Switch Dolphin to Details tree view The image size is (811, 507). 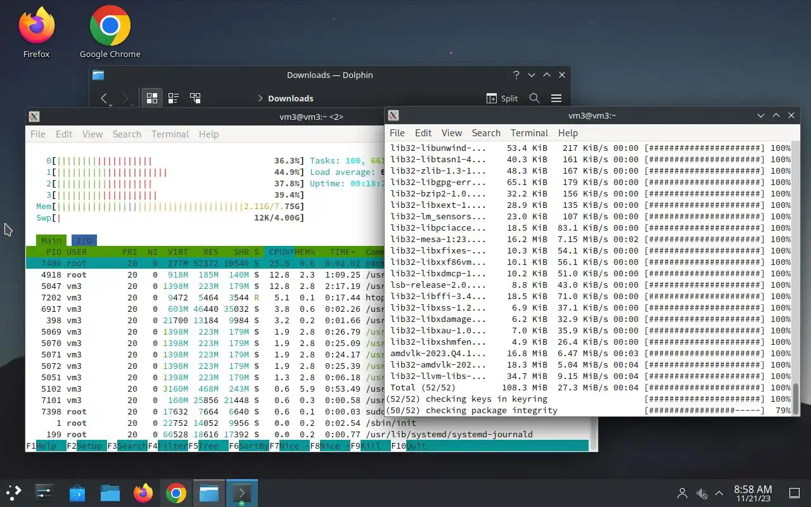point(195,98)
